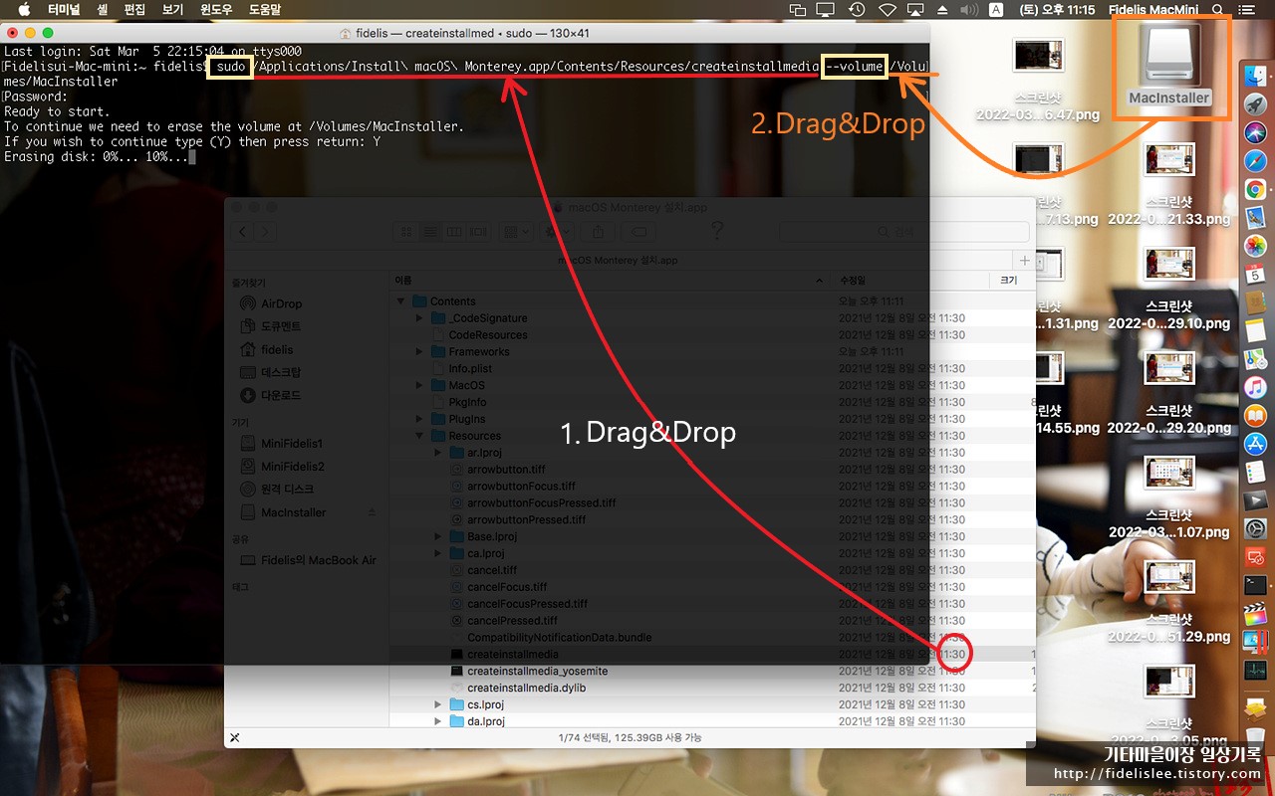The width and height of the screenshot is (1275, 796).
Task: Open Photos from the Dock
Action: pyautogui.click(x=1255, y=246)
